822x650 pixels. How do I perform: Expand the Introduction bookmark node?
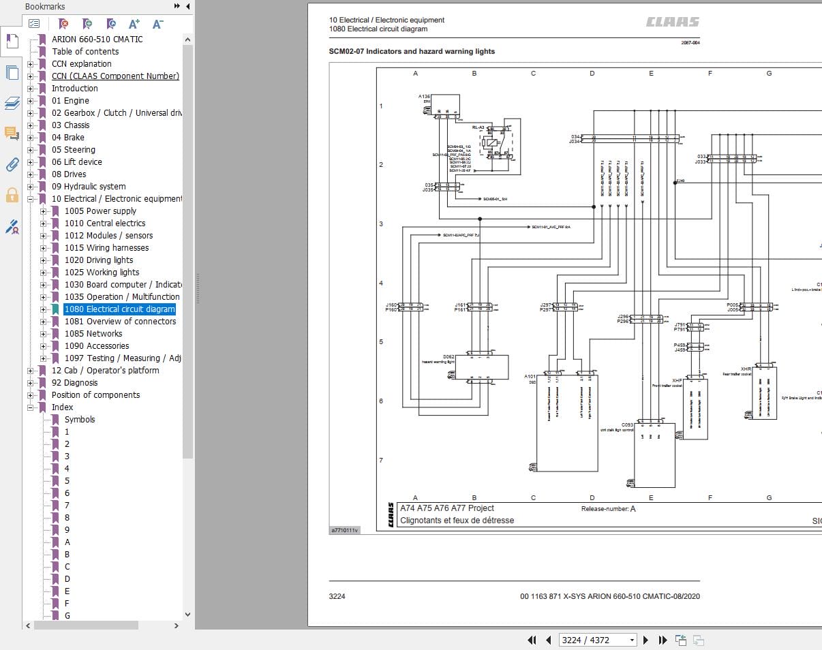(x=31, y=89)
